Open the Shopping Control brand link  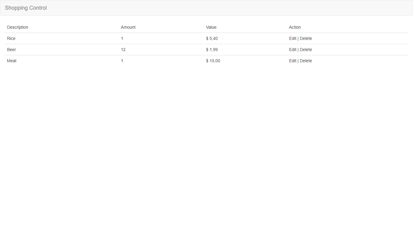coord(26,8)
